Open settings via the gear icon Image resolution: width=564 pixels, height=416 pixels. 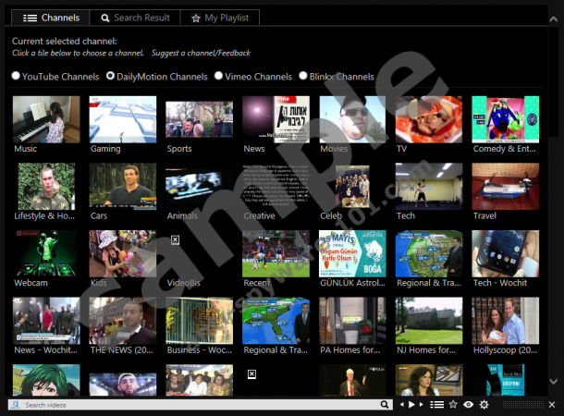click(x=484, y=405)
